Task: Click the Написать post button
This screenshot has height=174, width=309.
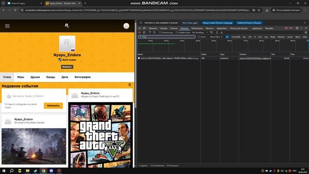Action: [53, 105]
